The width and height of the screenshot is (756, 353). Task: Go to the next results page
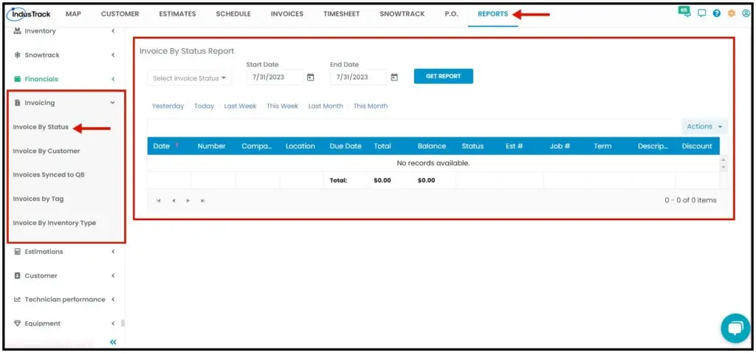click(188, 201)
